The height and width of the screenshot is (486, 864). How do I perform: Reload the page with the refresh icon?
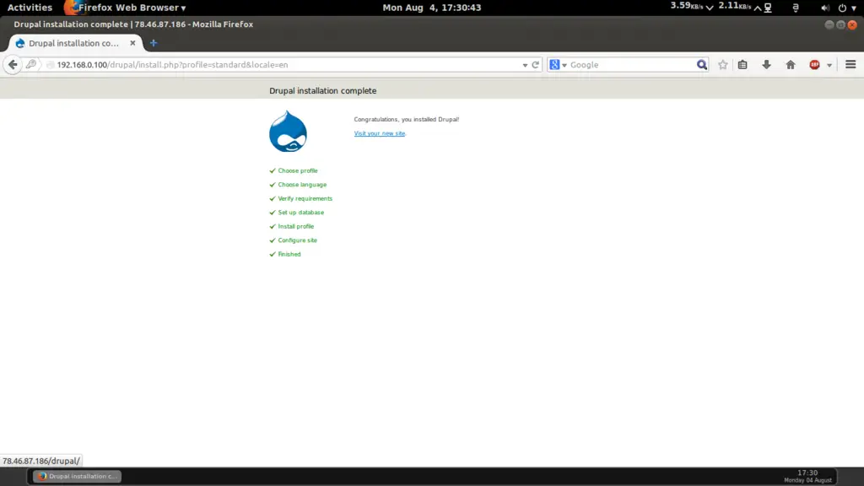pyautogui.click(x=535, y=64)
